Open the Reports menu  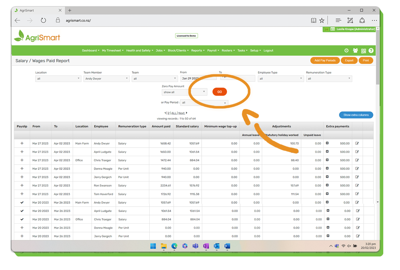pyautogui.click(x=198, y=51)
